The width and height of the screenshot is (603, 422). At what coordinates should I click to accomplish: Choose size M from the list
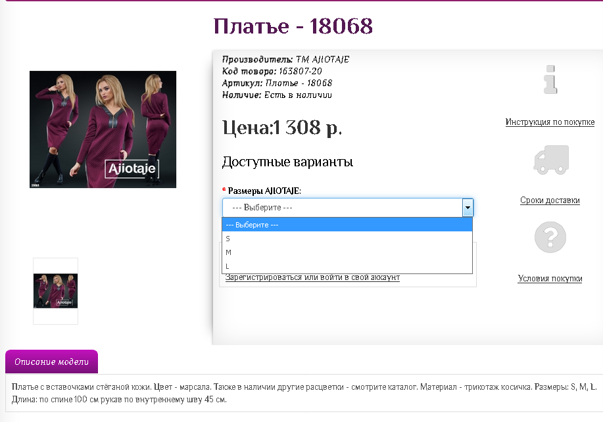click(x=347, y=252)
